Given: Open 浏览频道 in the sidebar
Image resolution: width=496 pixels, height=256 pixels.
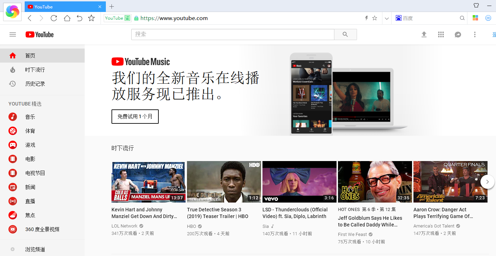Looking at the screenshot, I should click(x=42, y=249).
